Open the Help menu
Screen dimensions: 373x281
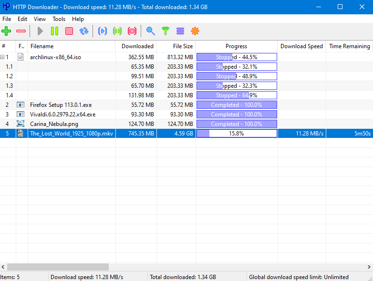pos(78,19)
